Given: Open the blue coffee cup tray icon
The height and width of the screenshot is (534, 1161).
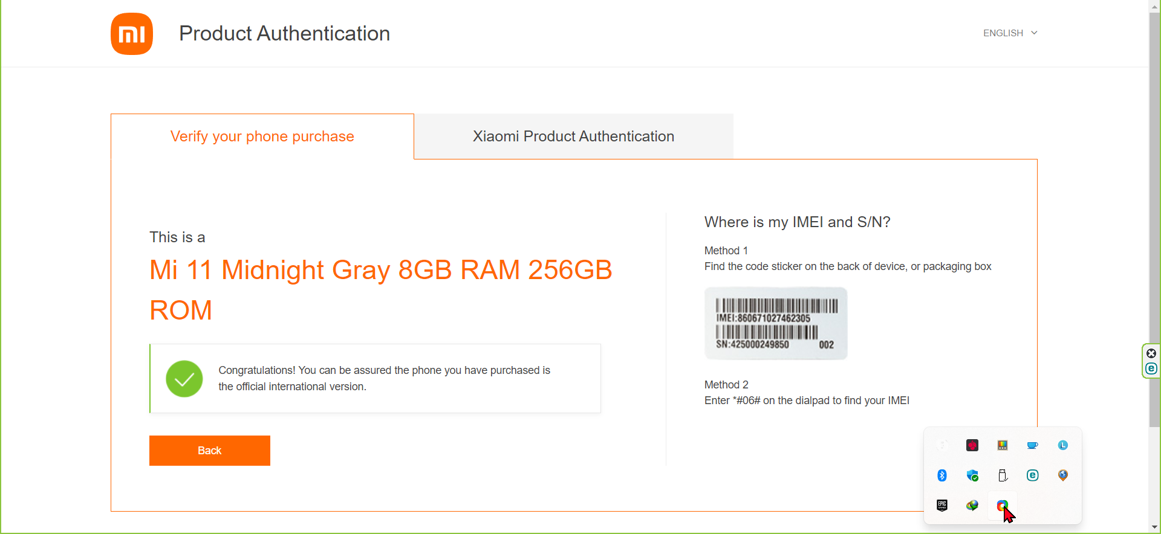Looking at the screenshot, I should 1033,445.
